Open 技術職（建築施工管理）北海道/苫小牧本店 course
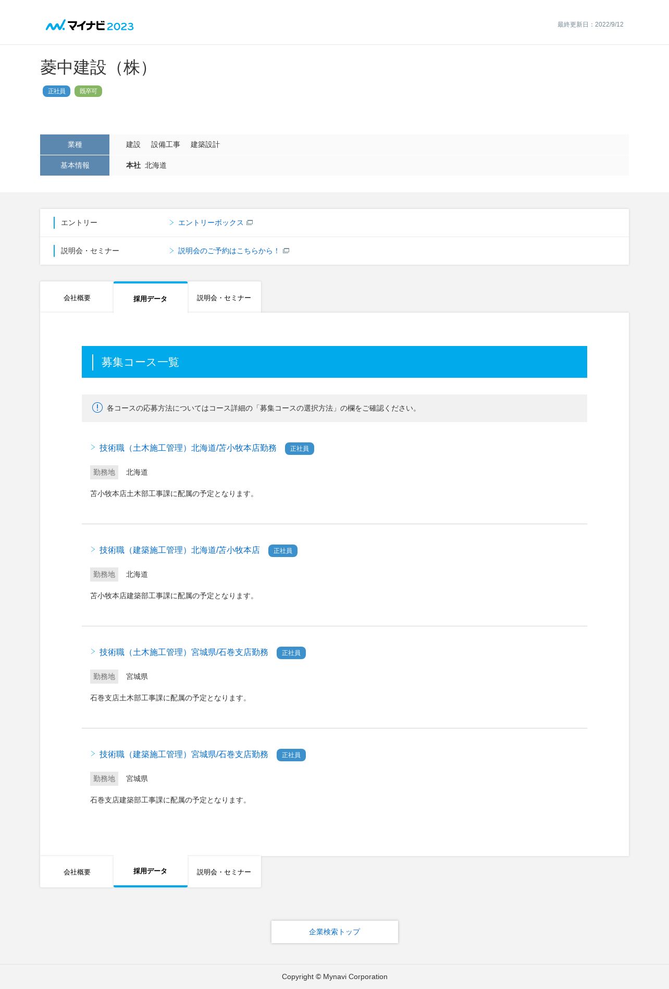The height and width of the screenshot is (989, 669). pyautogui.click(x=180, y=550)
